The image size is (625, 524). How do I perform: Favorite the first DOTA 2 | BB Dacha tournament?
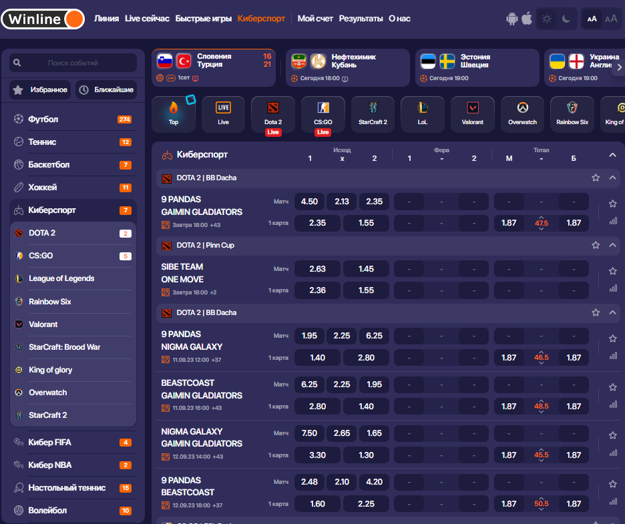tap(596, 178)
